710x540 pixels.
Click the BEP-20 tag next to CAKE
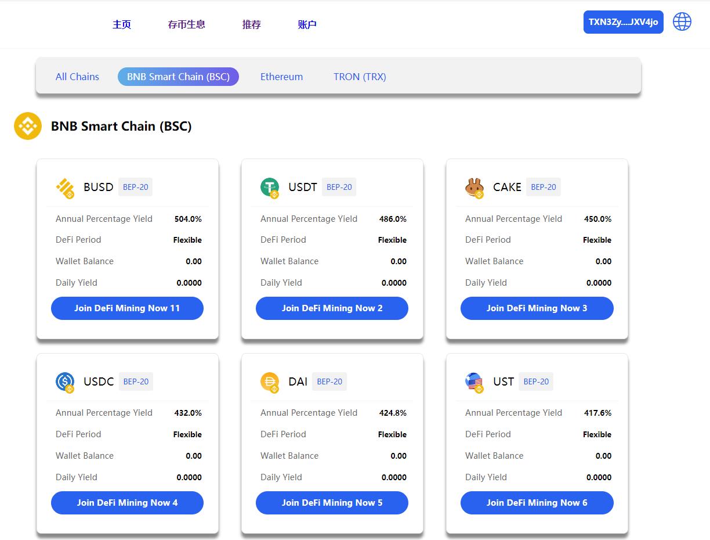point(544,187)
